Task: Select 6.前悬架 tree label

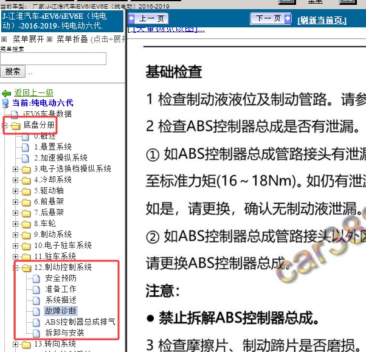Action: [x=49, y=201]
